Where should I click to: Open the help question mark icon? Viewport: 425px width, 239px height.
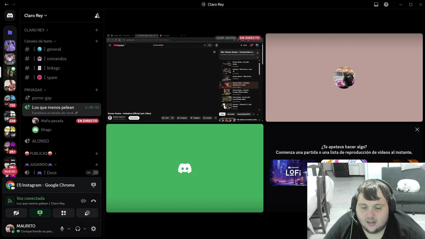click(386, 4)
